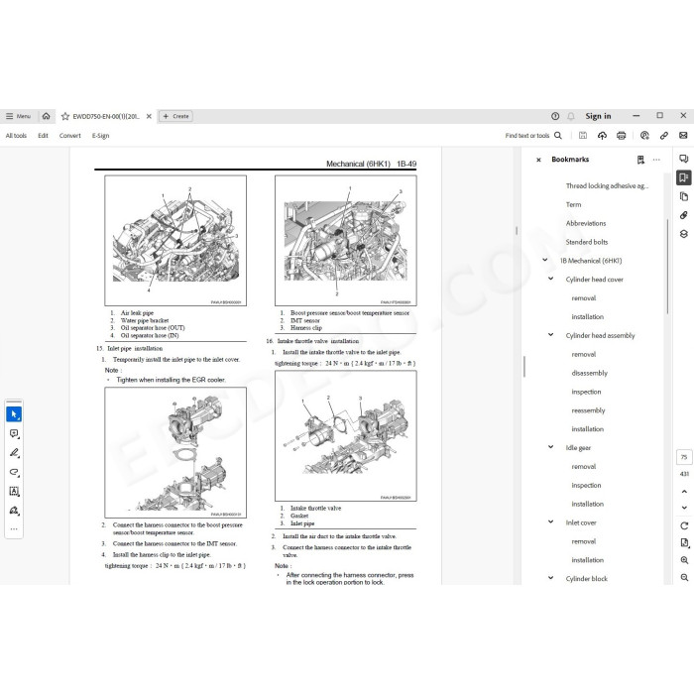
Task: Open the Abbreviations bookmark
Action: tap(586, 223)
